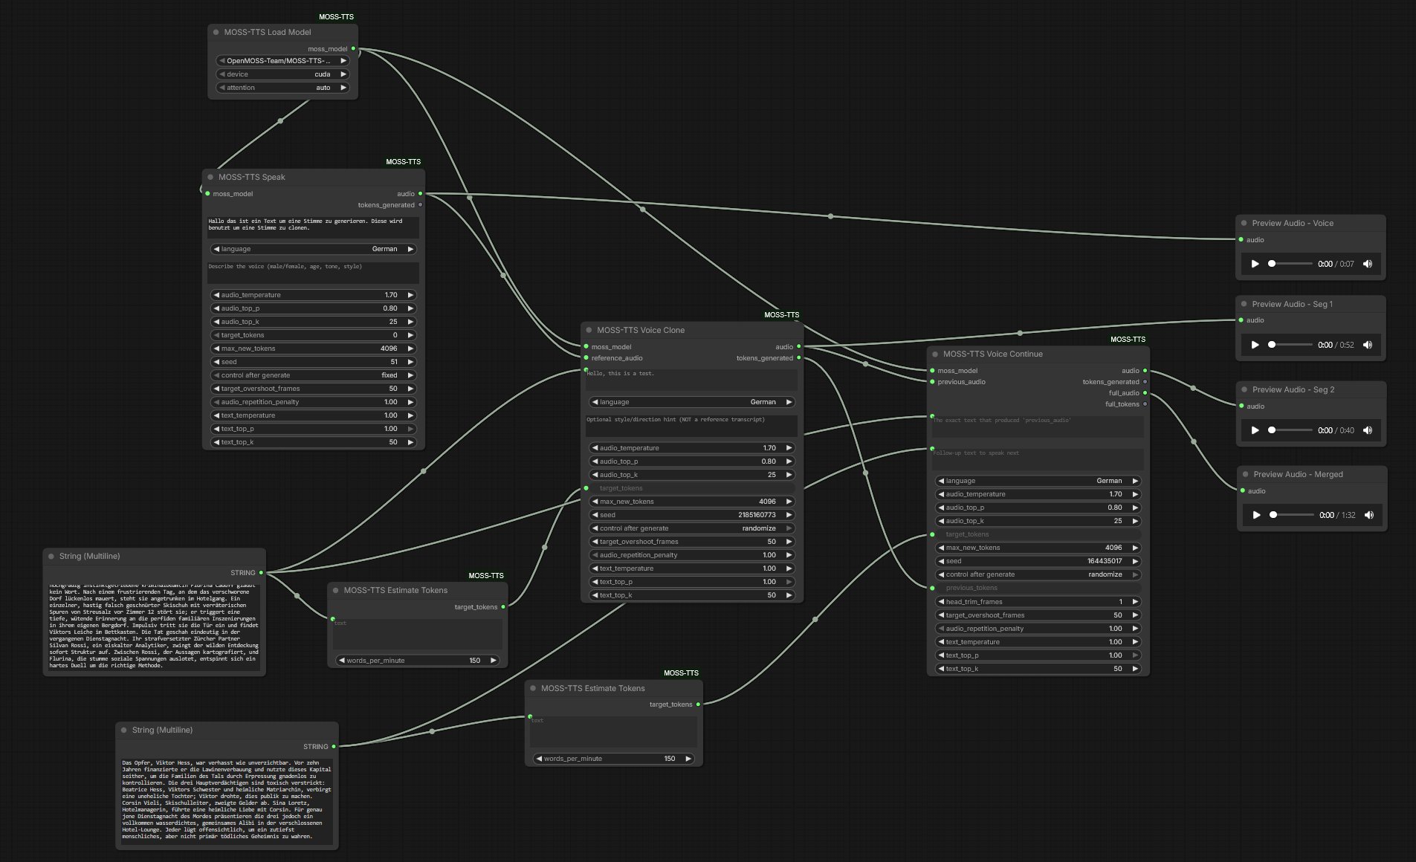The image size is (1416, 862).
Task: Collapse the MOSS-TTS Load Model node via its dot
Action: [x=216, y=32]
